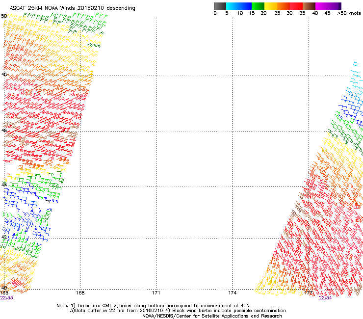363x319 pixels.
Task: Click the NOAA/NESDIS credit line
Action: pos(212,316)
